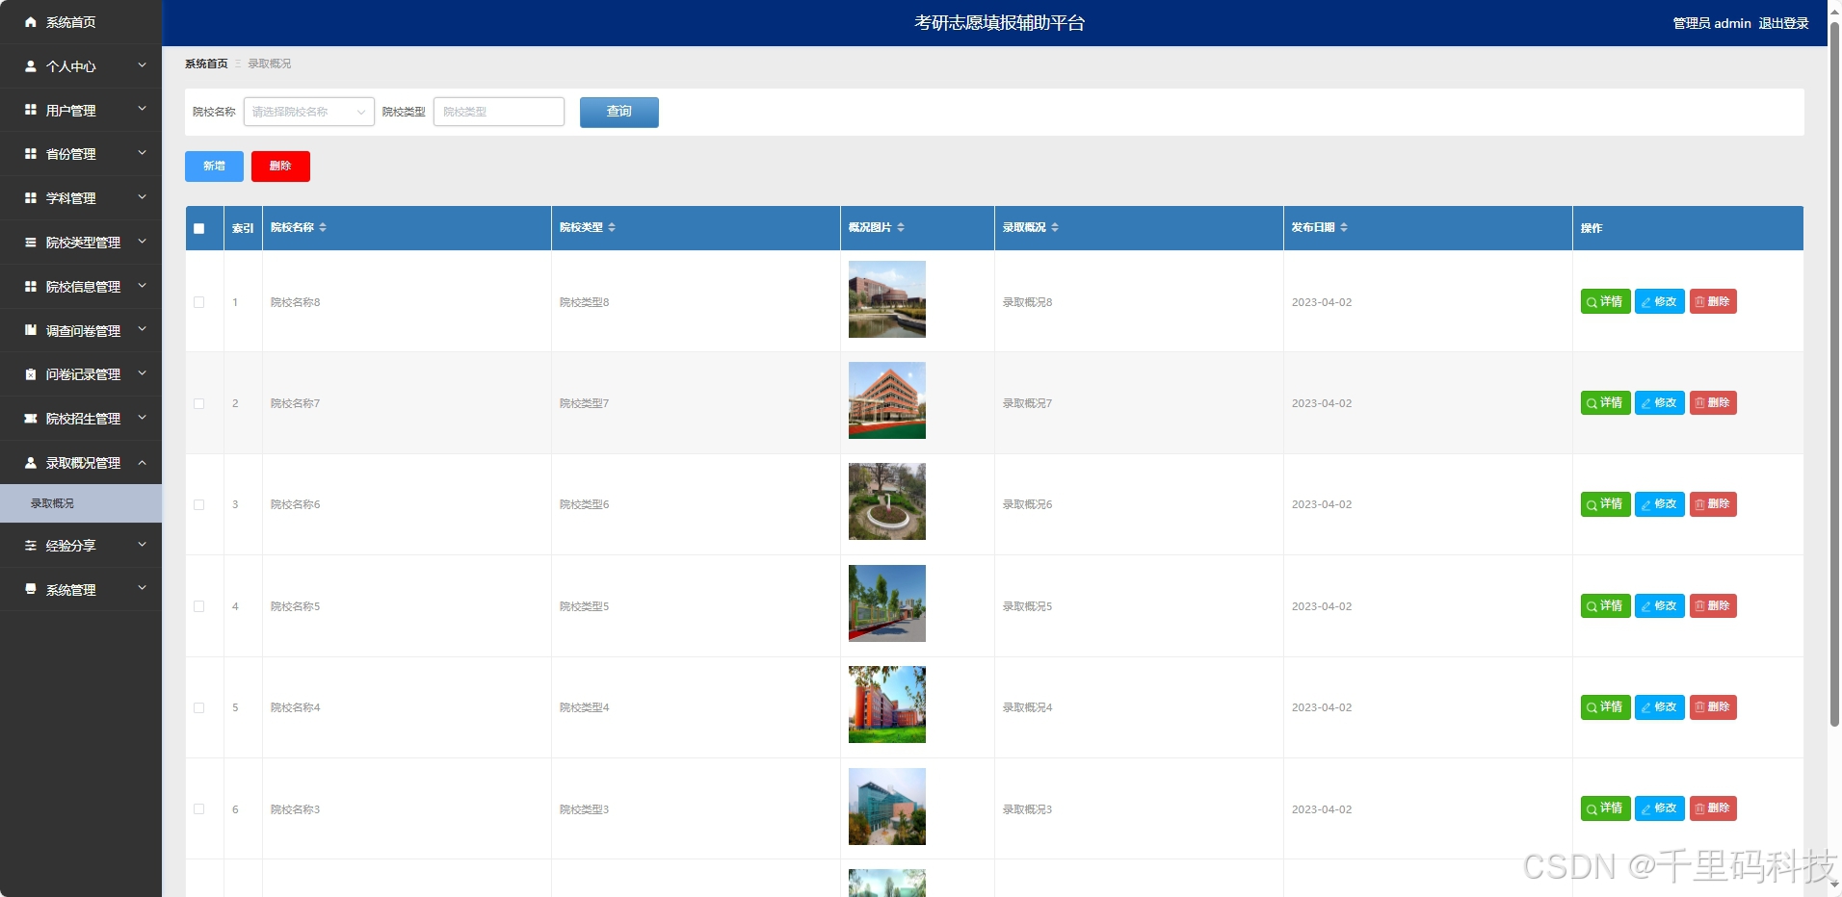This screenshot has height=897, width=1842.
Task: Sort by 院校名称 column arrows
Action: (x=323, y=227)
